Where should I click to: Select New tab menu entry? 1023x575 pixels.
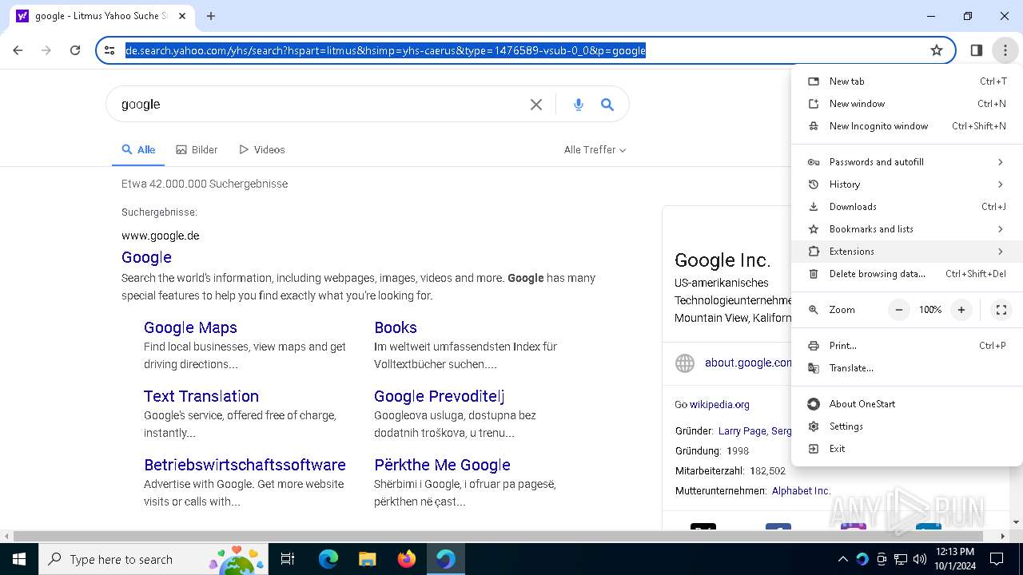(x=906, y=81)
